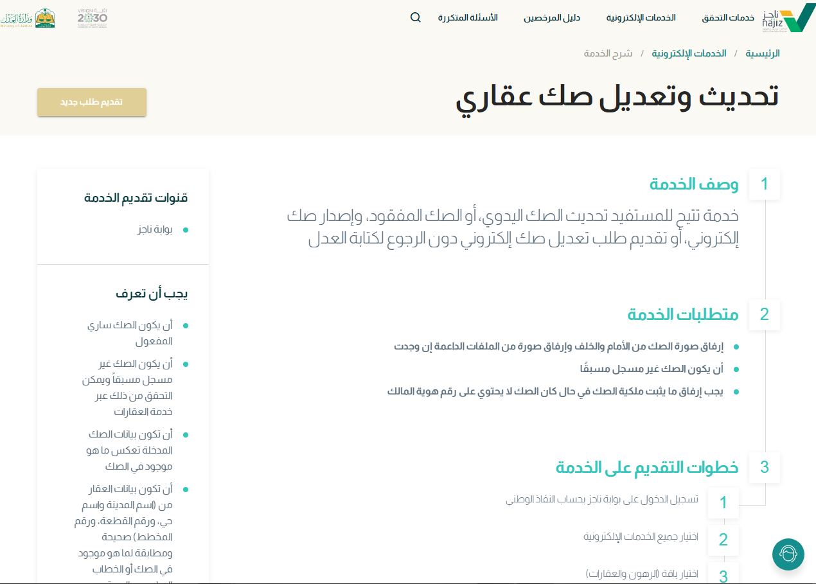Viewport: 816px width, 584px height.
Task: Click service description paragraph text
Action: pyautogui.click(x=513, y=227)
